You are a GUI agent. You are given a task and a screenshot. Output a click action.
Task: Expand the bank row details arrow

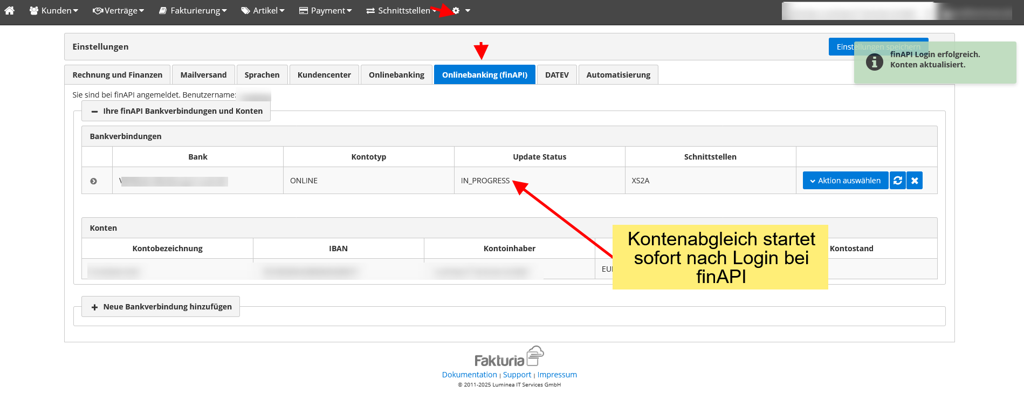pos(94,181)
